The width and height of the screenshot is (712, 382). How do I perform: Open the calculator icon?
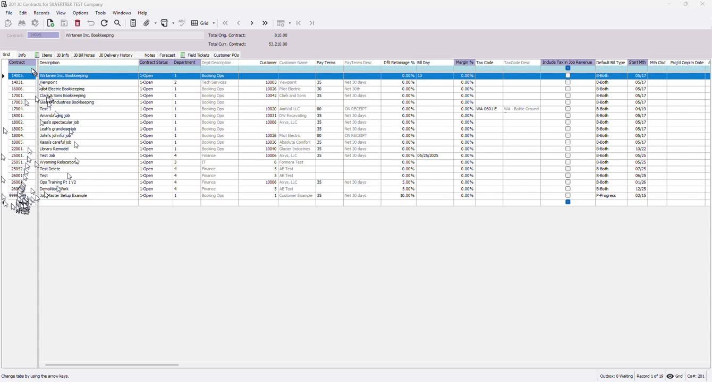(133, 23)
